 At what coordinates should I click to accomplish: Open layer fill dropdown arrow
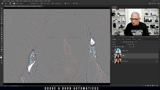click(x=135, y=47)
